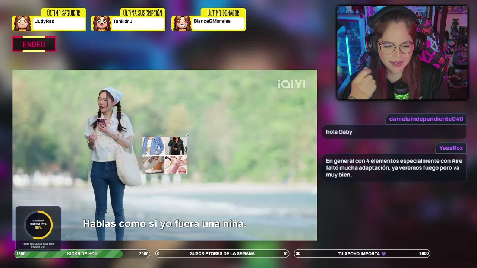Click the BlancaGMorales name field
The image size is (477, 268).
pos(218,24)
